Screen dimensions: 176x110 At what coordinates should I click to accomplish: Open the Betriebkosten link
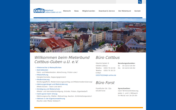(43, 70)
